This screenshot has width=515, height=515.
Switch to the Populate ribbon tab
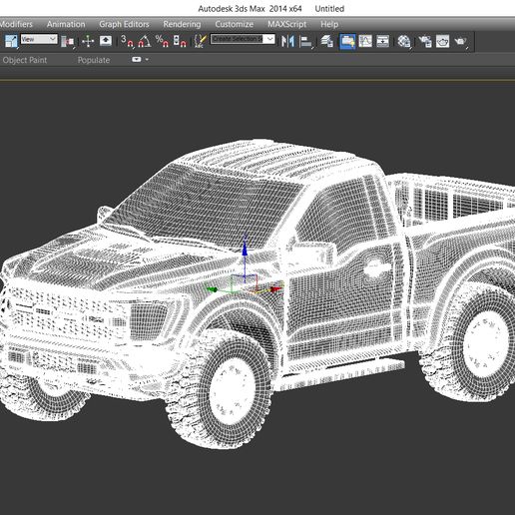coord(94,60)
